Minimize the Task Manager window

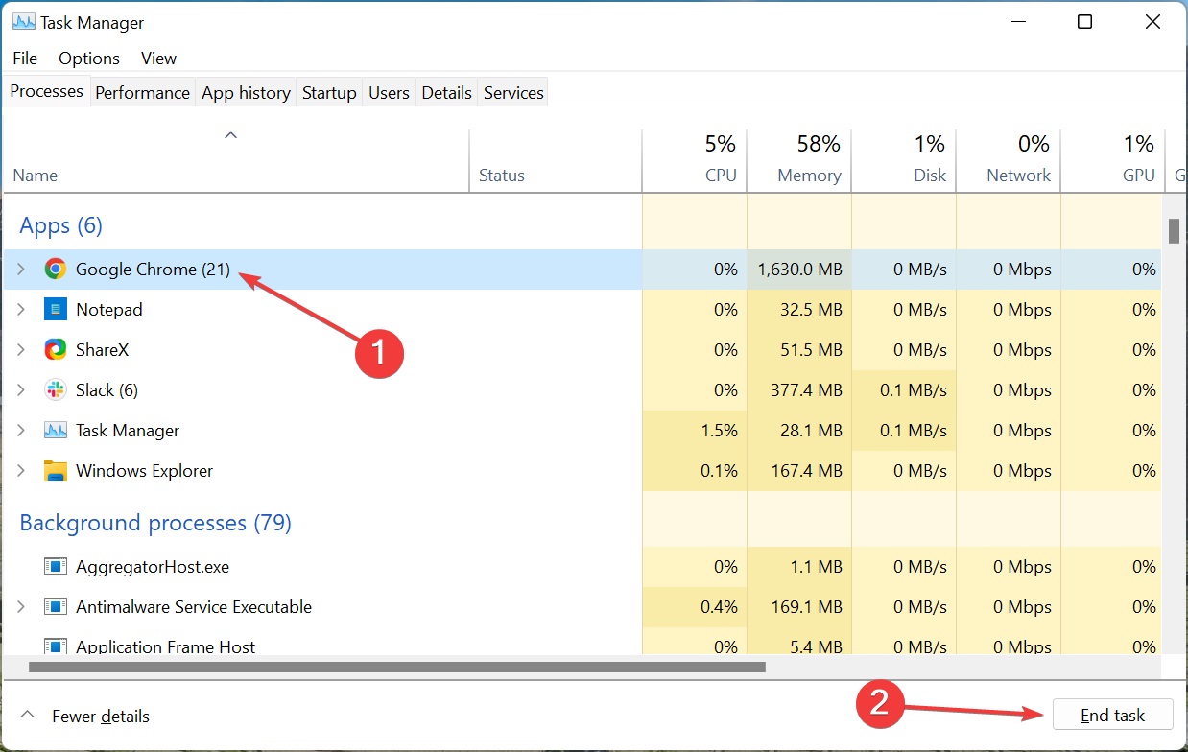1019,22
